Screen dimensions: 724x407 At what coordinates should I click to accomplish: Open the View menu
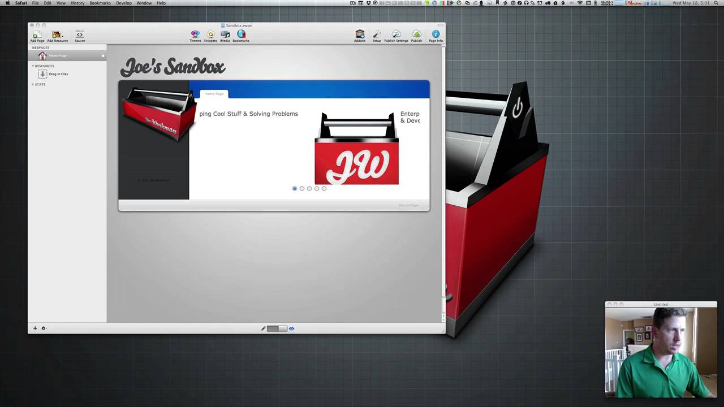[61, 3]
